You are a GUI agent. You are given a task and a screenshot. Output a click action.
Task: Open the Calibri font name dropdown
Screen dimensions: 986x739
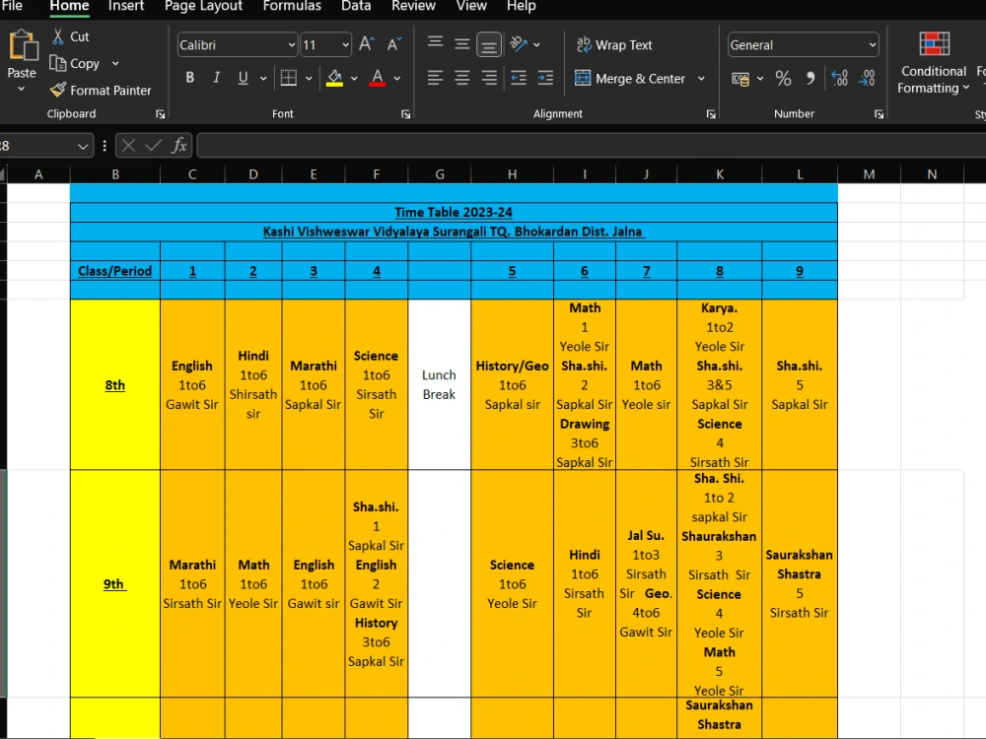(291, 45)
